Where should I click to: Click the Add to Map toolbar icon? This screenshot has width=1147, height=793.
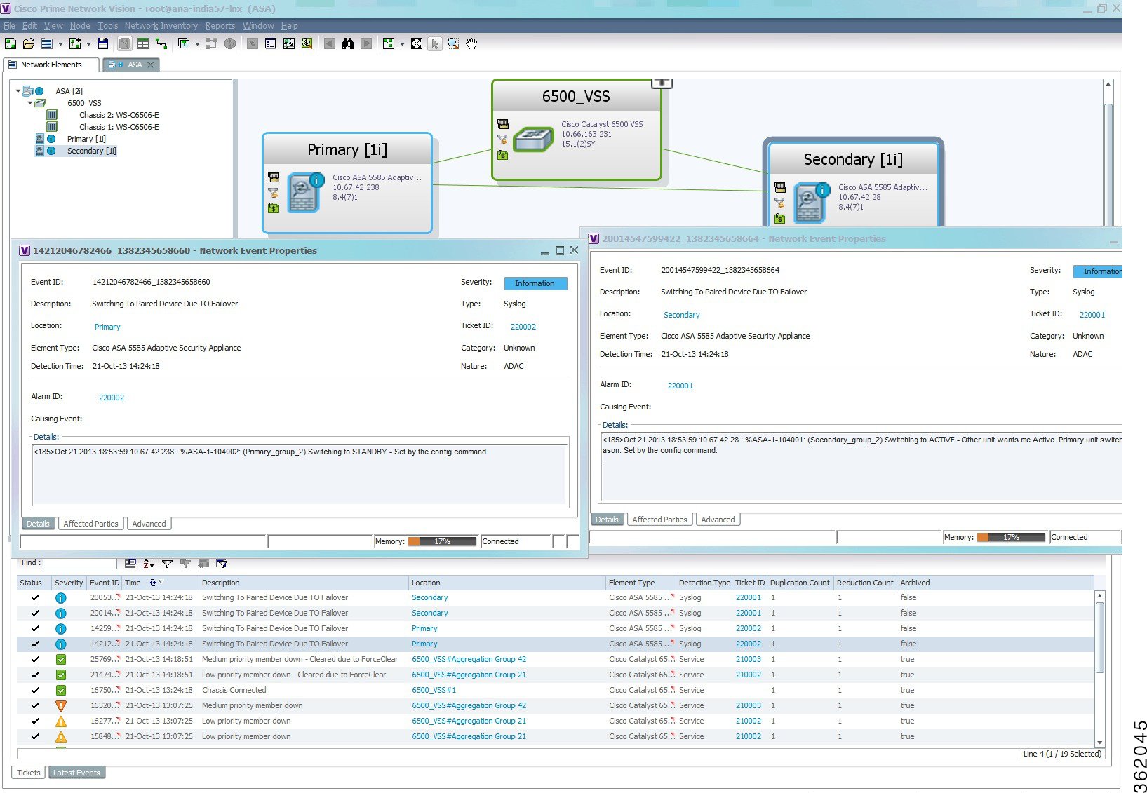75,43
